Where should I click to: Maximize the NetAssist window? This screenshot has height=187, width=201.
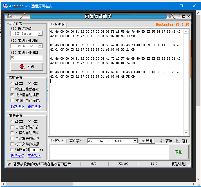pyautogui.click(x=184, y=16)
